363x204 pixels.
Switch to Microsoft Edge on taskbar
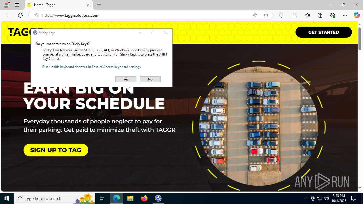117,198
